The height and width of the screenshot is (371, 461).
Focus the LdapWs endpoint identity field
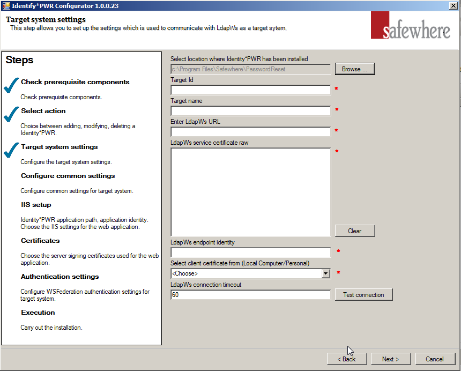click(250, 252)
